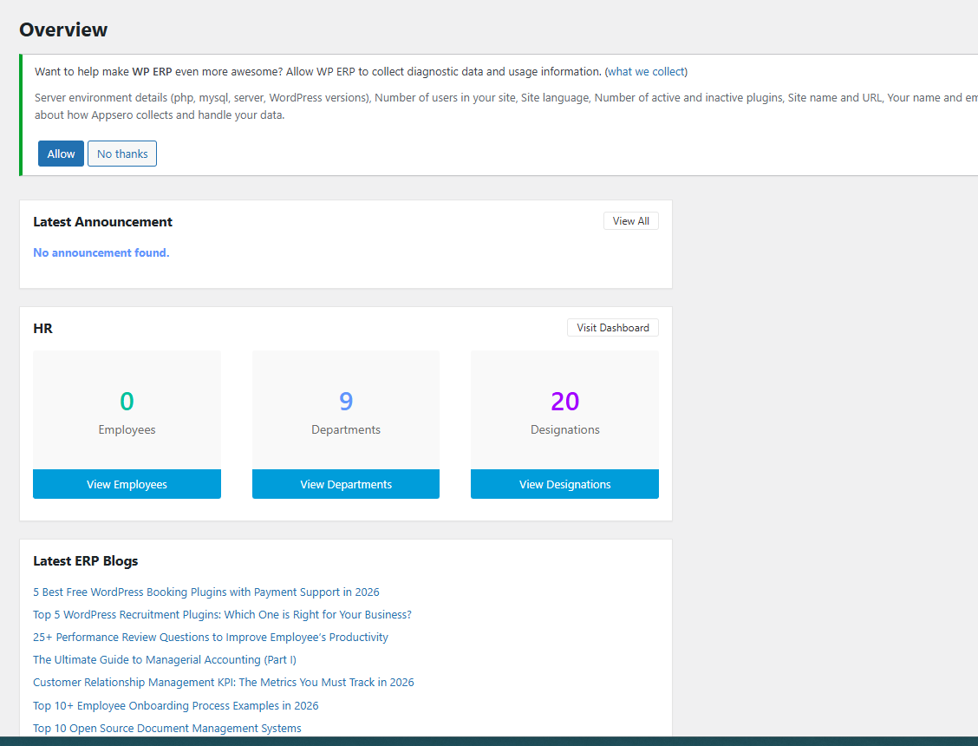
Task: Open the View Departments button
Action: [x=346, y=484]
